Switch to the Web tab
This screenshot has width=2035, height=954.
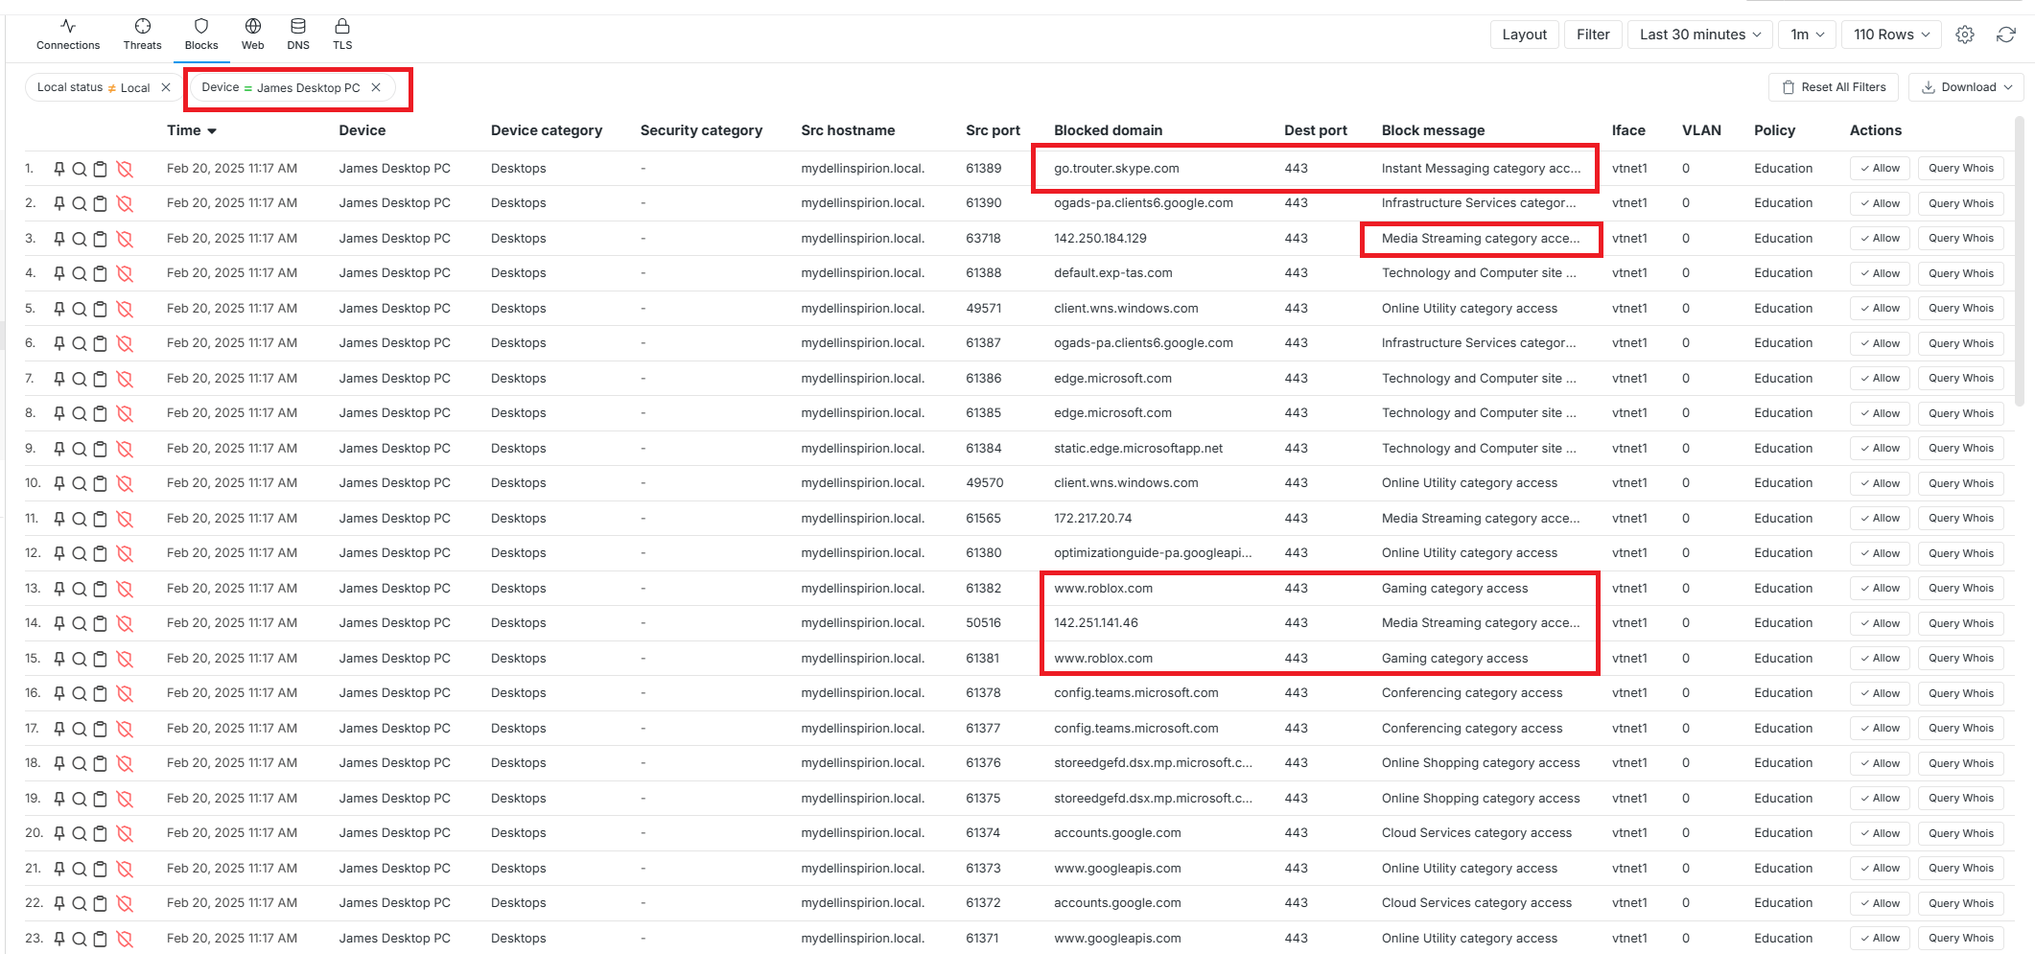pos(253,35)
